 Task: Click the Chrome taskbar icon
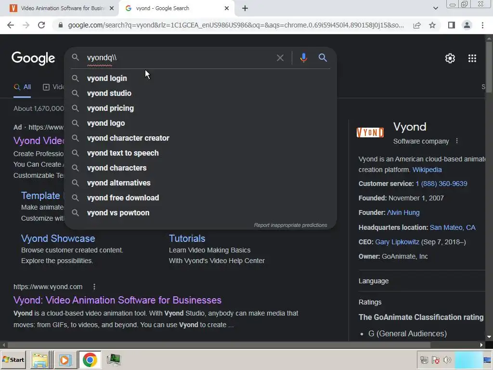click(x=90, y=359)
